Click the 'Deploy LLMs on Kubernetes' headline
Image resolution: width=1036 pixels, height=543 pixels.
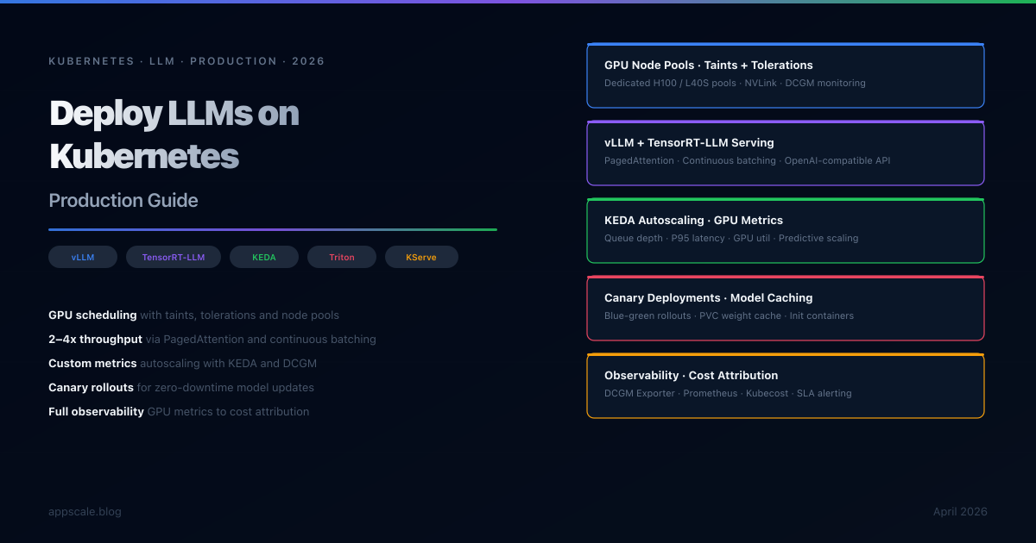174,134
